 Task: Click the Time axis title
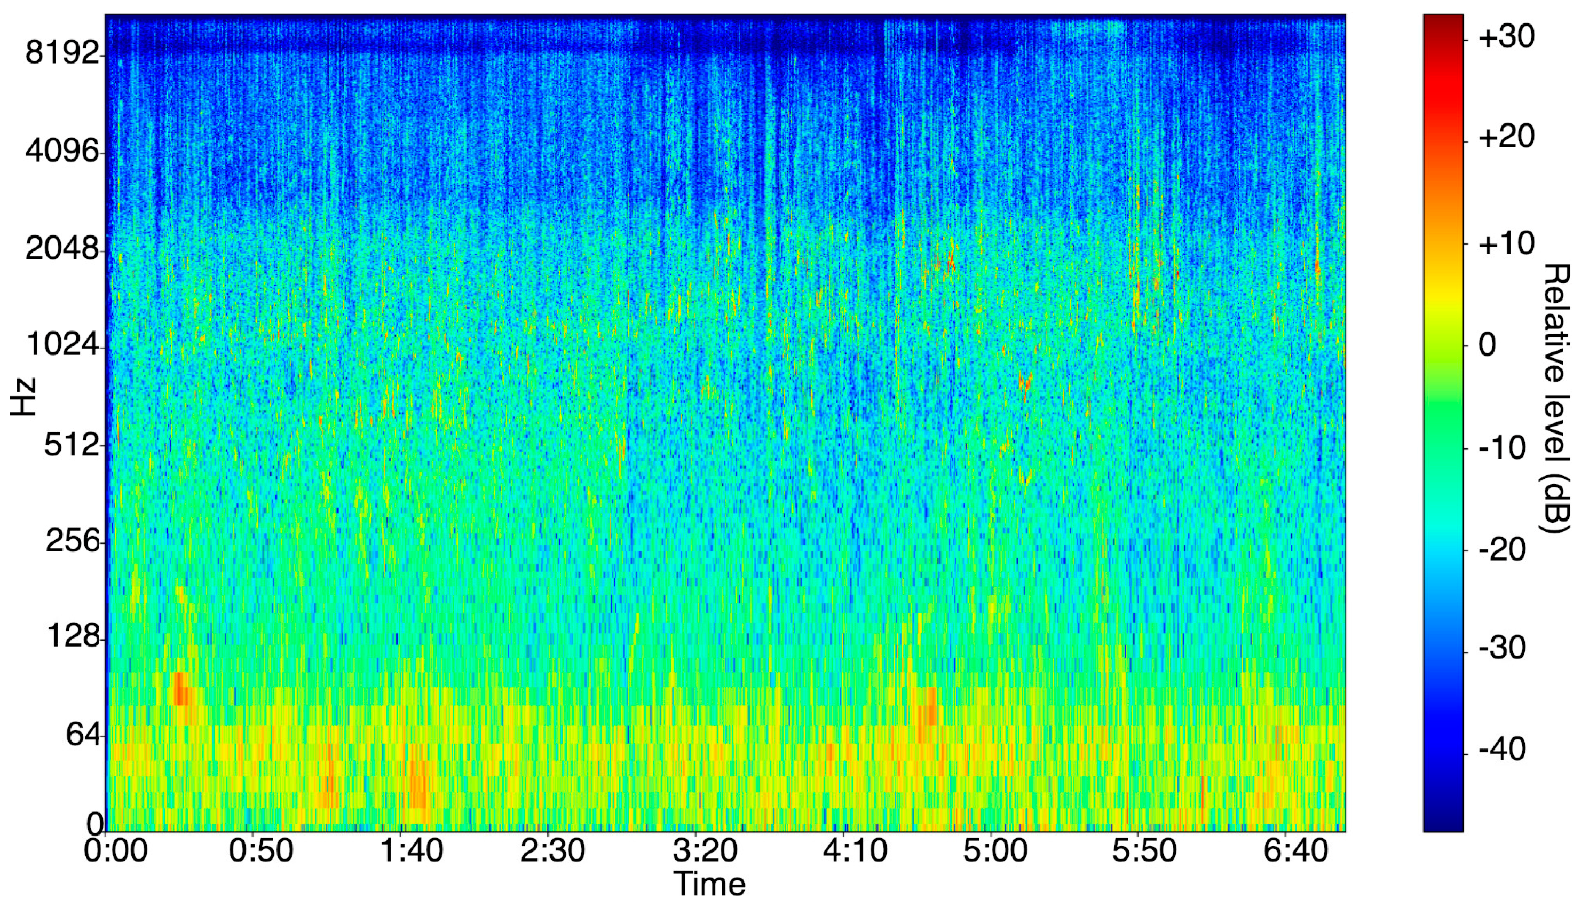[709, 885]
